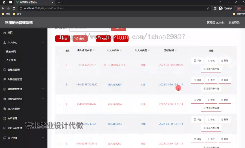The width and height of the screenshot is (245, 148).
Task: Sort by 出入库流水号 column arrows
Action: coord(94,50)
